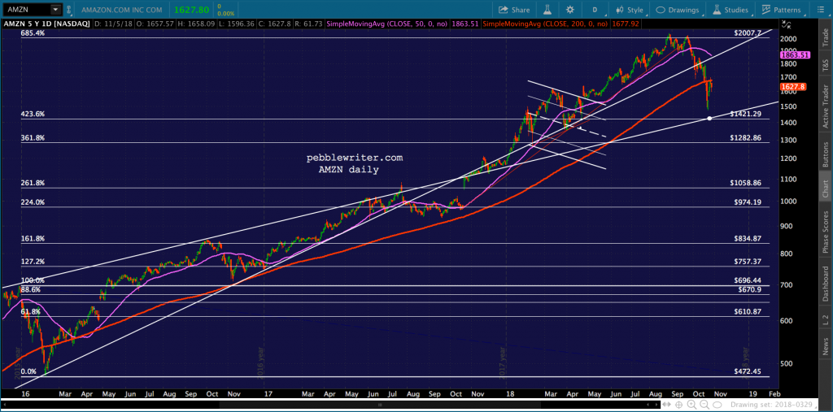Image resolution: width=833 pixels, height=412 pixels.
Task: Open the flask Edit Studies icon
Action: (x=547, y=10)
